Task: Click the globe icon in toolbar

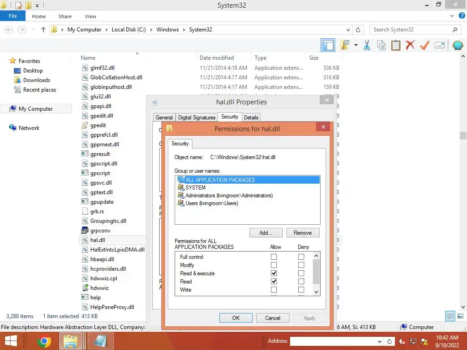Action: coord(458,45)
